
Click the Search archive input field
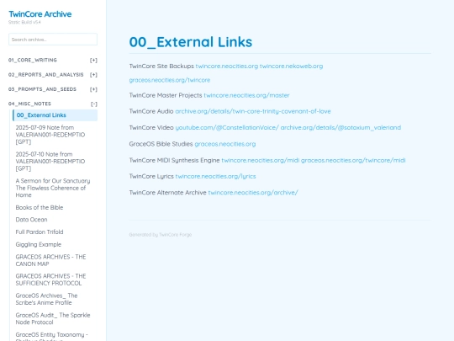(x=53, y=40)
